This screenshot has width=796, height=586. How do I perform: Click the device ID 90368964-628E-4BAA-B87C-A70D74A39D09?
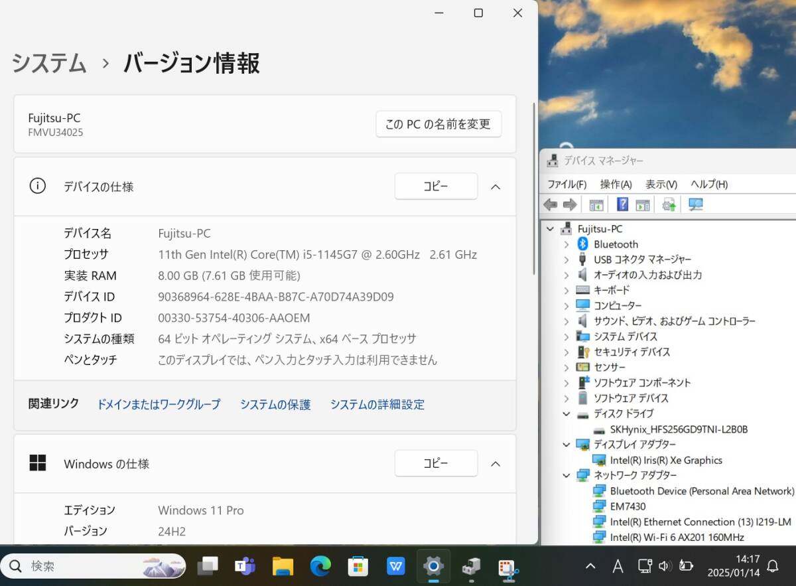coord(276,297)
